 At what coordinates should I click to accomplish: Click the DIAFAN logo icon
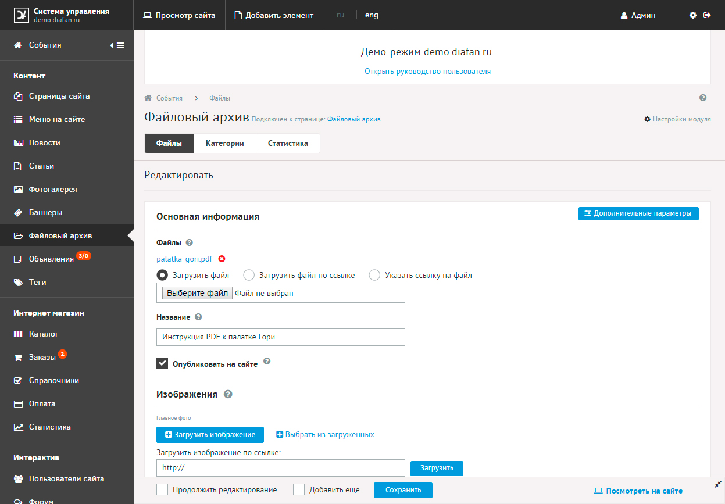tap(22, 15)
